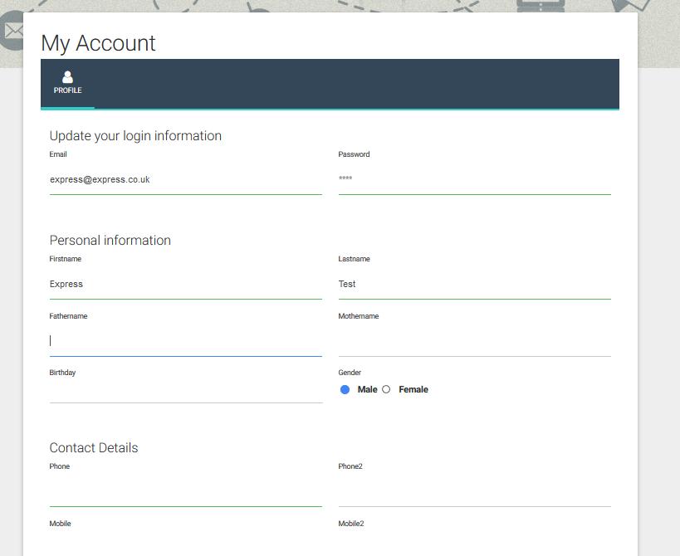Focus the Lastname field containing Test
The height and width of the screenshot is (556, 680).
[x=474, y=284]
